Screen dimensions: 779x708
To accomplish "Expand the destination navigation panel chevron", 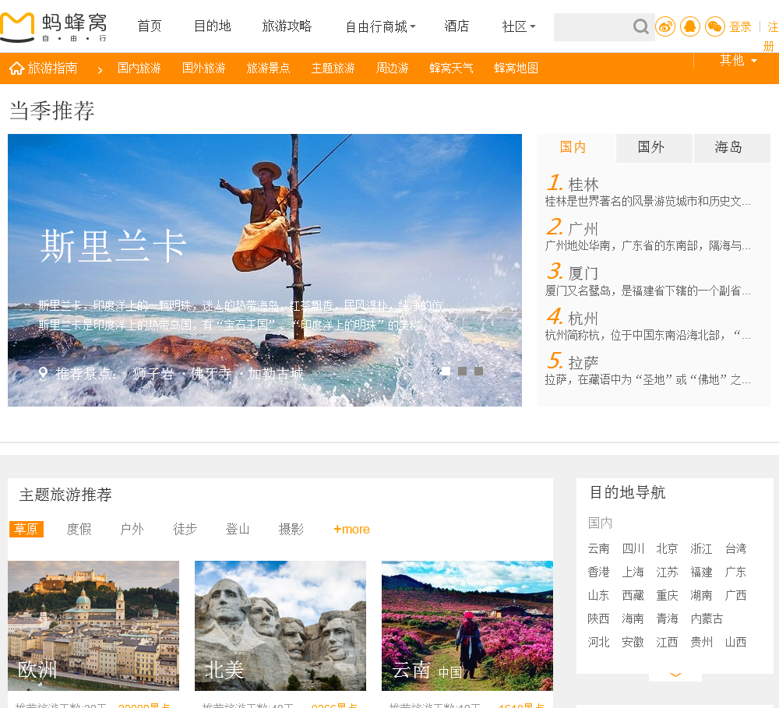I will (x=675, y=675).
